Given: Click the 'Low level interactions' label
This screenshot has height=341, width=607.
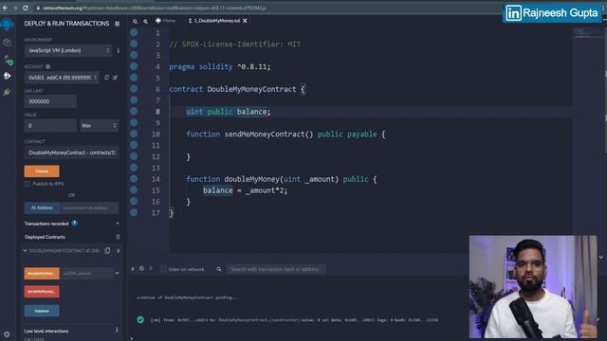Looking at the screenshot, I should click(46, 331).
